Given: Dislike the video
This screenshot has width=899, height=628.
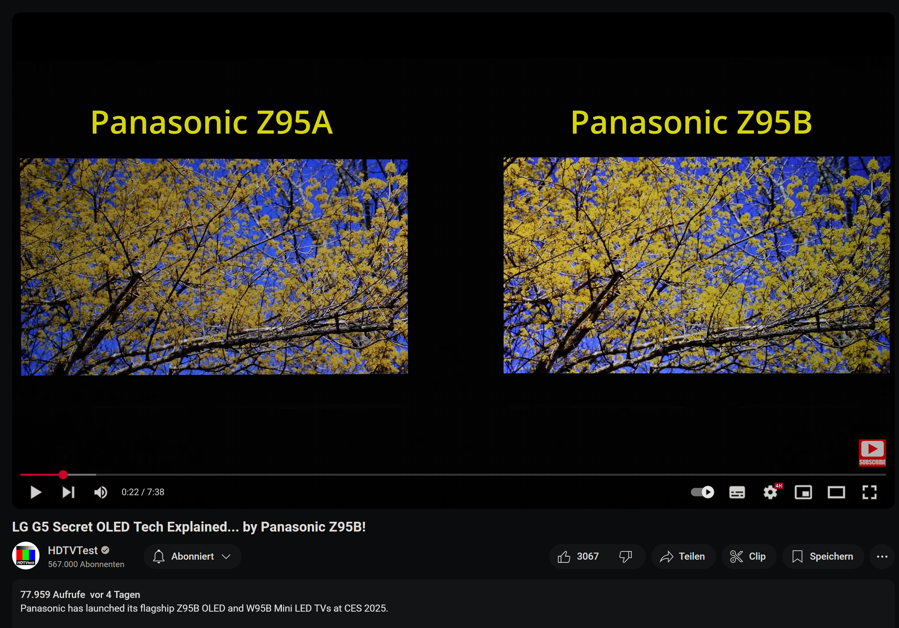Looking at the screenshot, I should point(626,557).
